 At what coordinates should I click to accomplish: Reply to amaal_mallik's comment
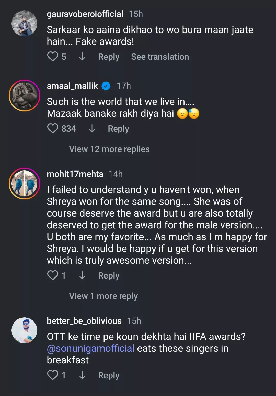point(118,129)
